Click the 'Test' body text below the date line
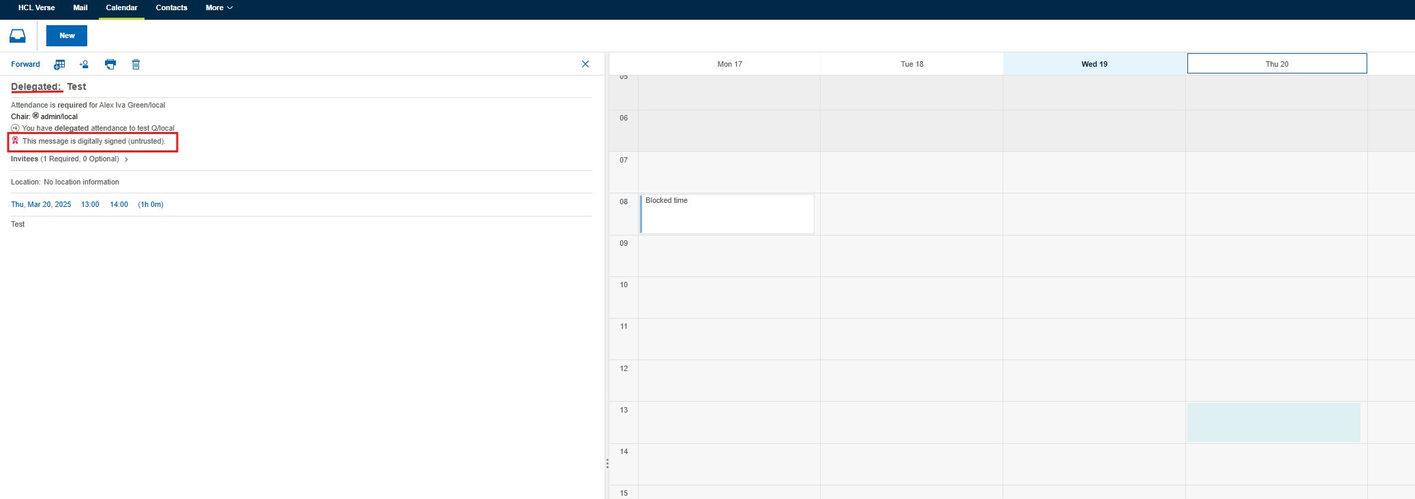Image resolution: width=1415 pixels, height=499 pixels. [18, 224]
